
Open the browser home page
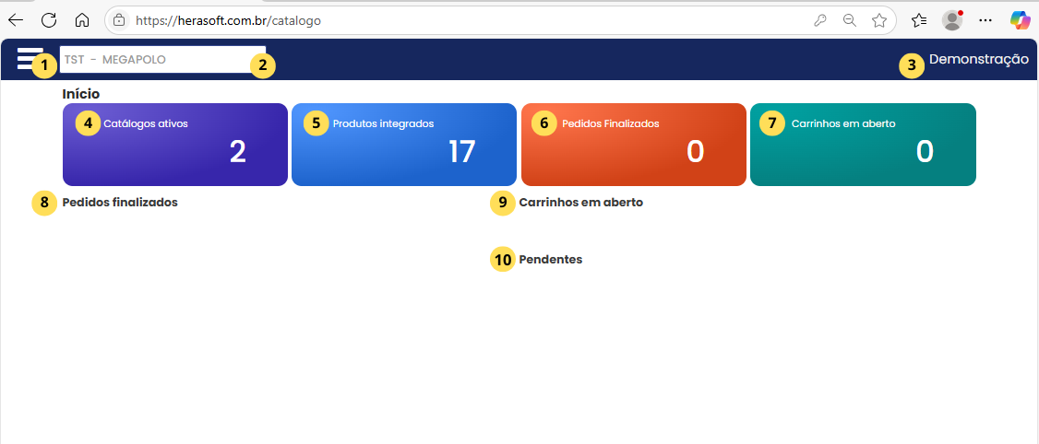(x=82, y=20)
